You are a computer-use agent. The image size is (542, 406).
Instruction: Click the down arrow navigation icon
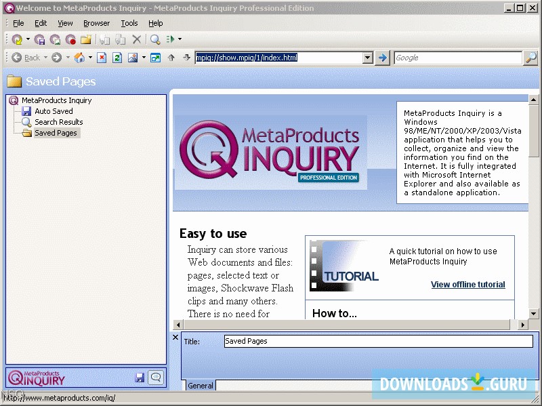(187, 58)
